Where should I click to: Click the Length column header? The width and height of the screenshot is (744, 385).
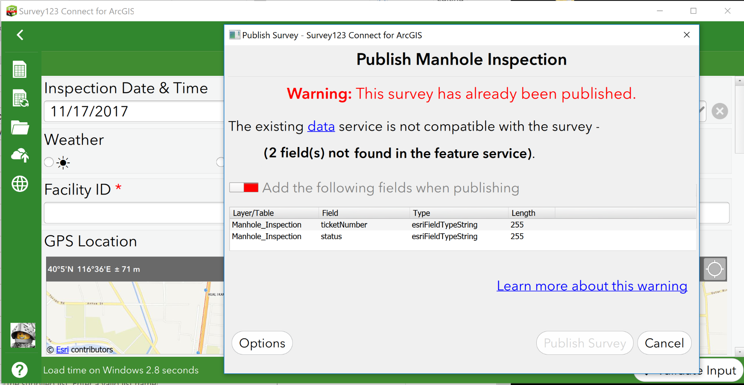click(532, 213)
